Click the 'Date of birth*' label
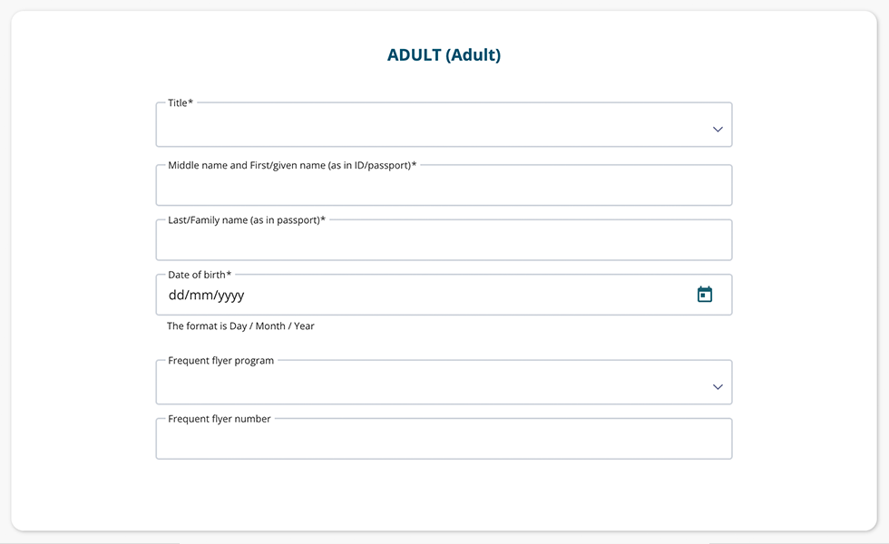Viewport: 889px width, 544px height. point(200,275)
